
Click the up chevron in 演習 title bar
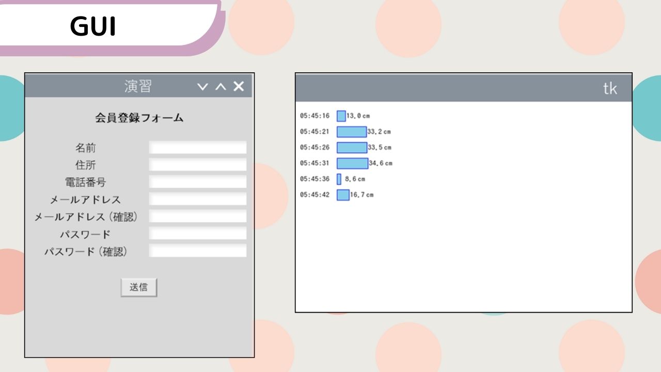[221, 87]
